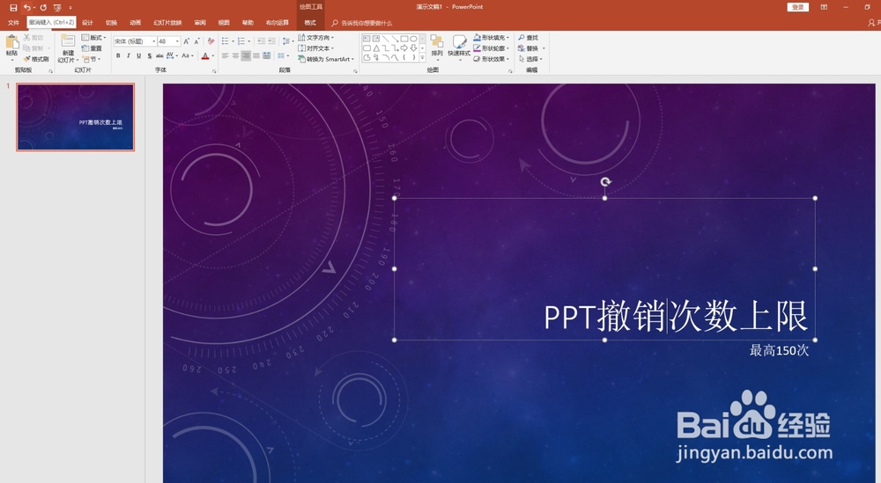This screenshot has width=881, height=483.
Task: Toggle underline formatting (U)
Action: [x=139, y=55]
